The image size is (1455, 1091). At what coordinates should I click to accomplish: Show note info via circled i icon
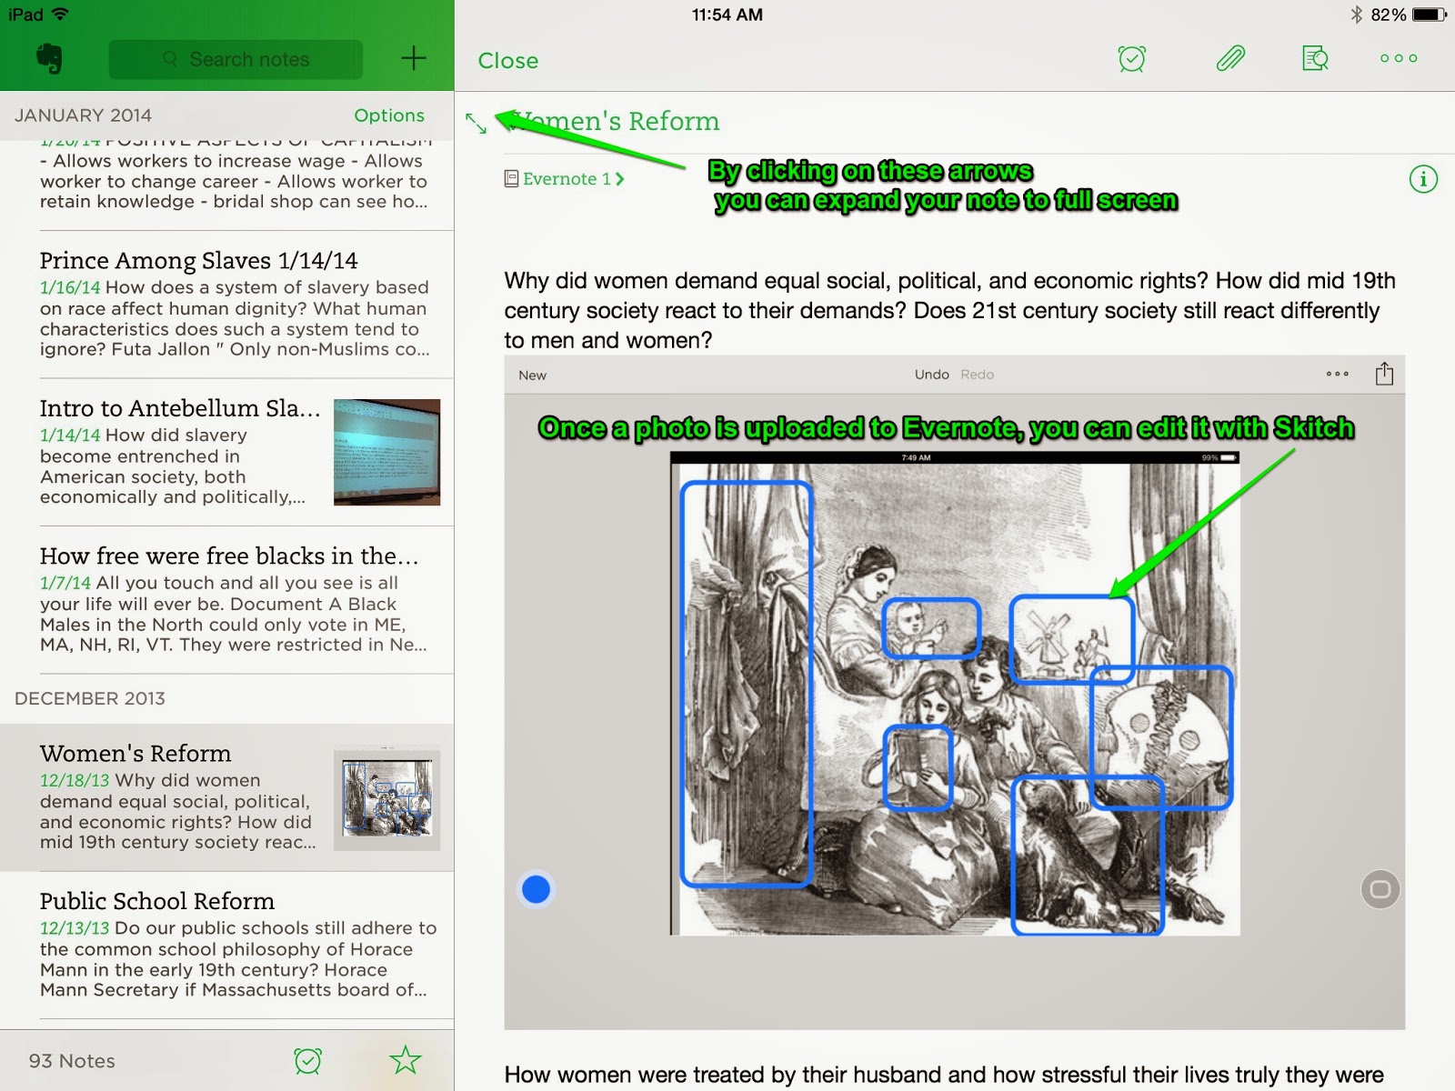point(1423,179)
